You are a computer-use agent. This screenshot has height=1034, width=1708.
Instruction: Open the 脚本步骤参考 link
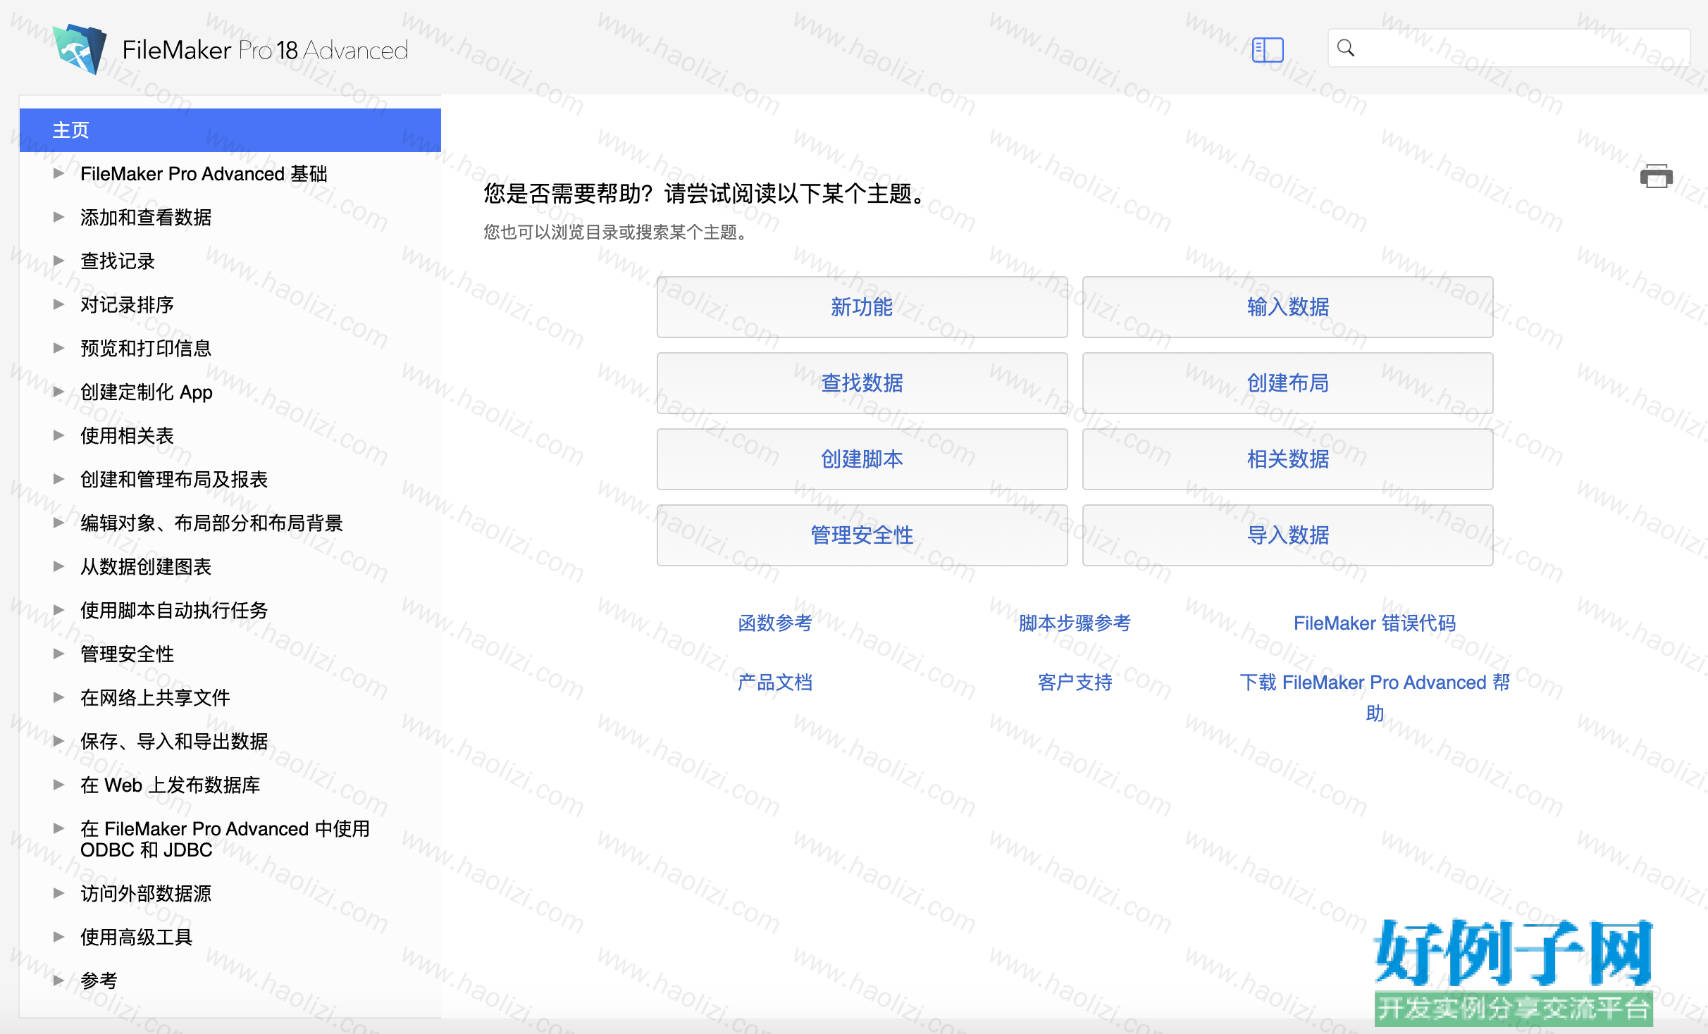click(x=1075, y=623)
